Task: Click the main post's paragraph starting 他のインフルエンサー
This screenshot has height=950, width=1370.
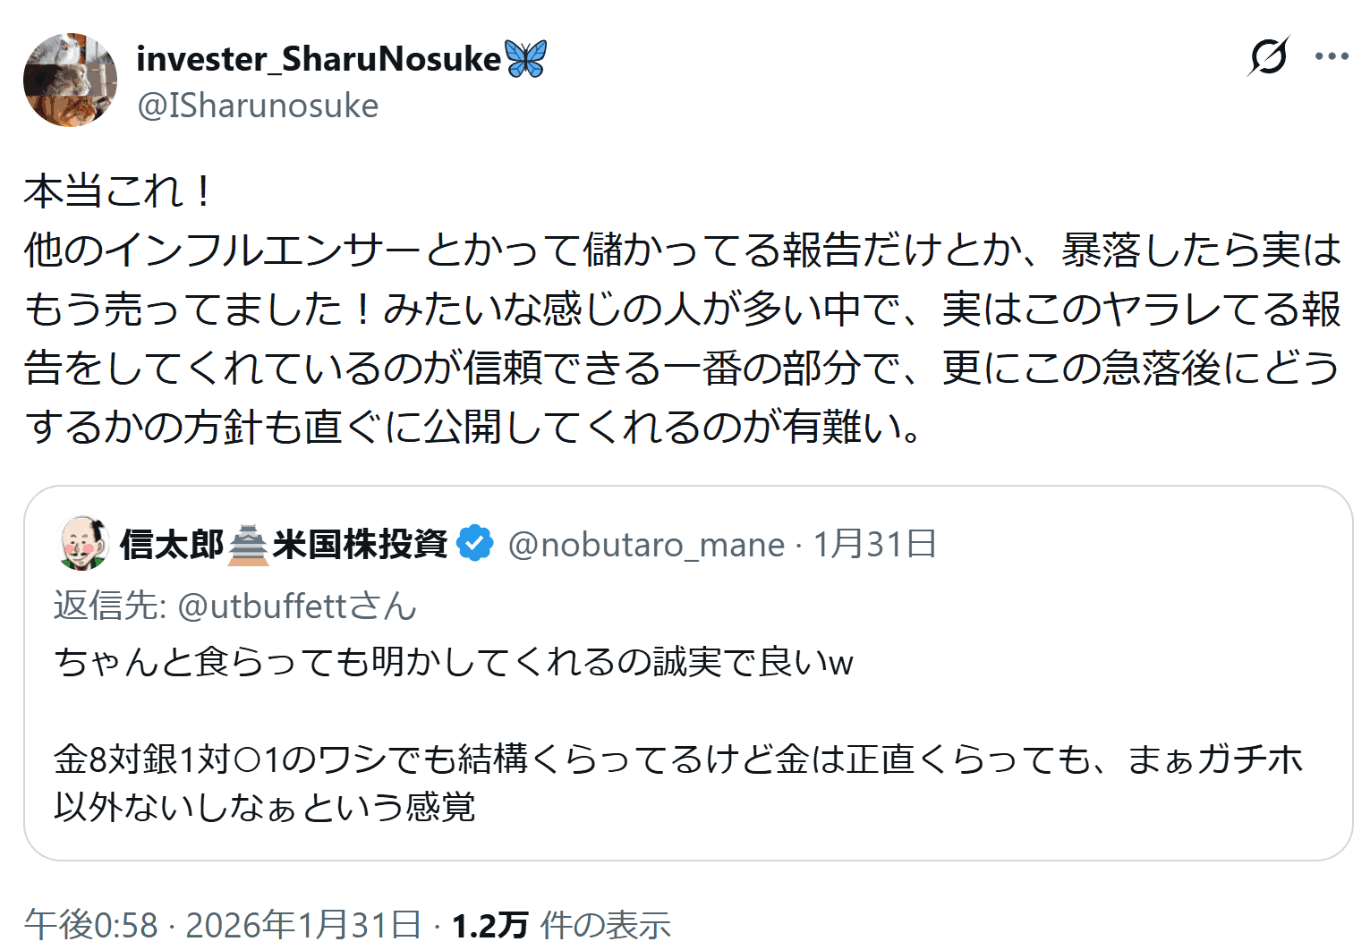Action: (682, 338)
